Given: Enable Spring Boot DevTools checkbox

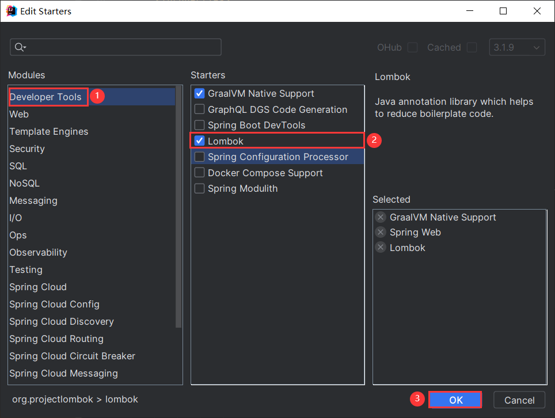Looking at the screenshot, I should (200, 125).
